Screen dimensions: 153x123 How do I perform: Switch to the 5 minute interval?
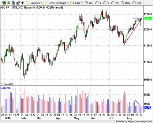[106, 3]
